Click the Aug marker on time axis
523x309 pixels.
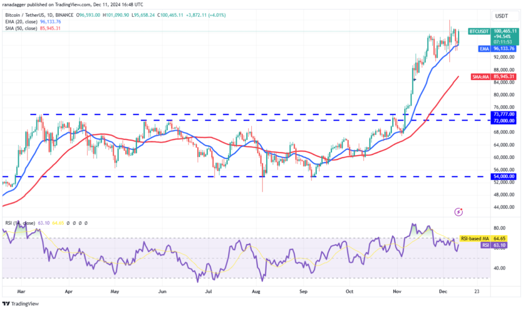(x=256, y=292)
